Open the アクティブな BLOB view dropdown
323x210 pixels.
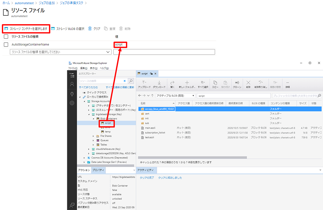[175, 96]
